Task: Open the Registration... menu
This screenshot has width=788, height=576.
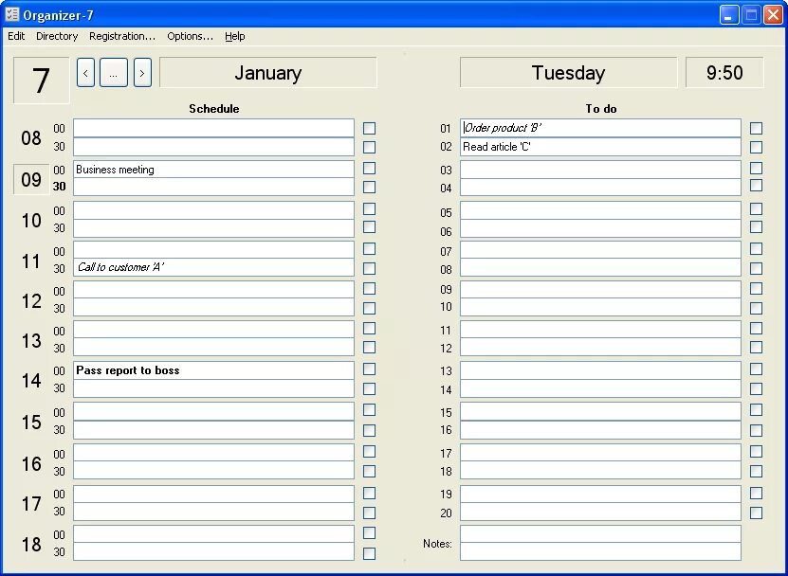Action: (122, 36)
